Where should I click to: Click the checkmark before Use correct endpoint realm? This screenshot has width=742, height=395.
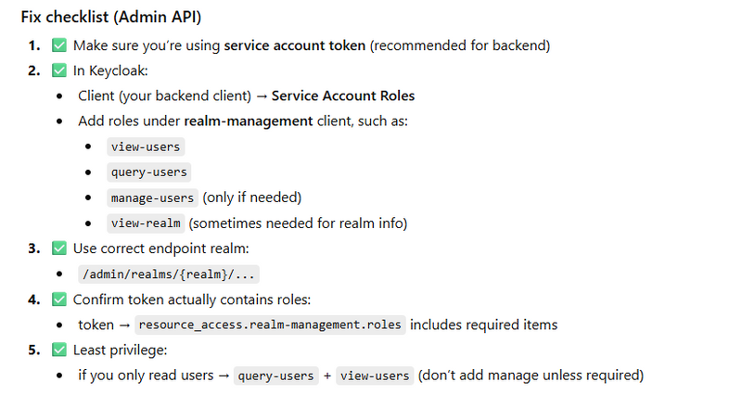pos(59,248)
